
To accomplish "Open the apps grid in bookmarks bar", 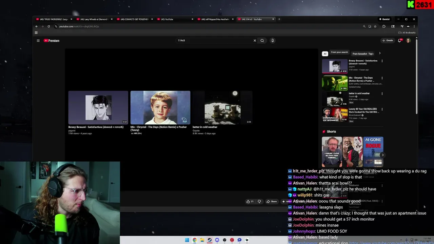I will 36,33.
